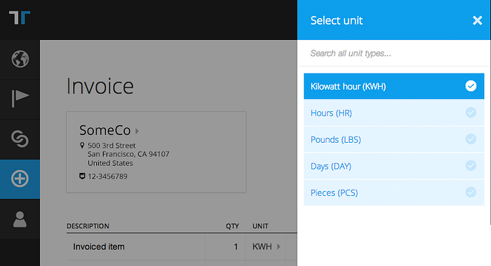Choose Pieces (PCS) unit option
The height and width of the screenshot is (266, 491).
[394, 192]
